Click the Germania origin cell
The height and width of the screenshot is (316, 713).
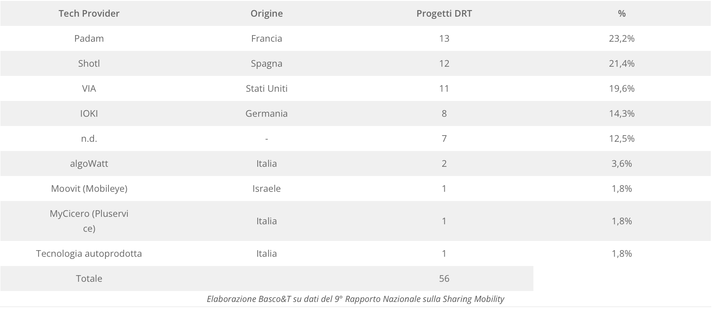(266, 114)
